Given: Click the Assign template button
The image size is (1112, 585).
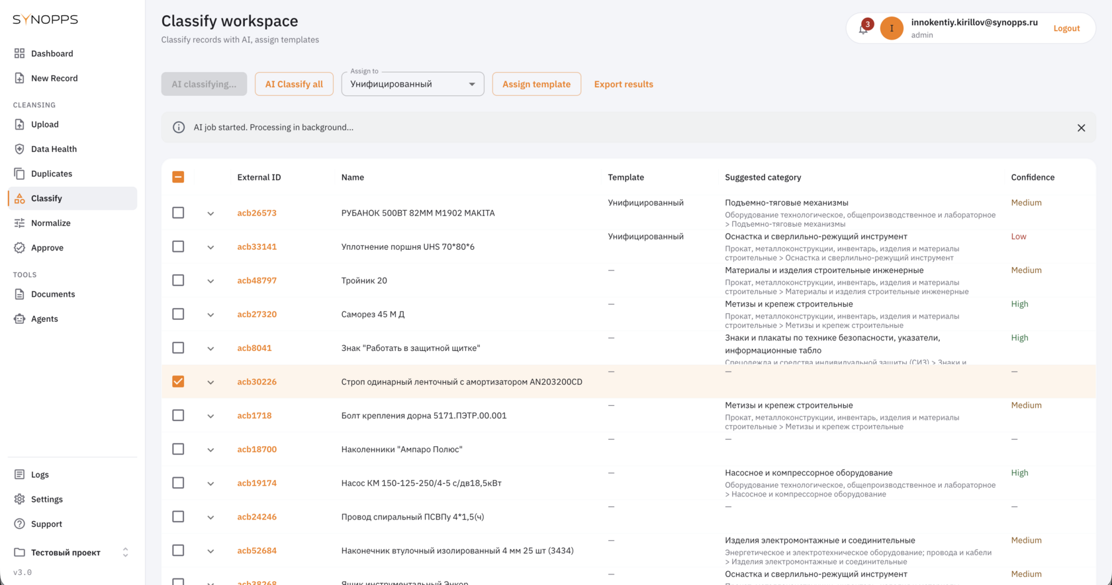Looking at the screenshot, I should tap(536, 84).
